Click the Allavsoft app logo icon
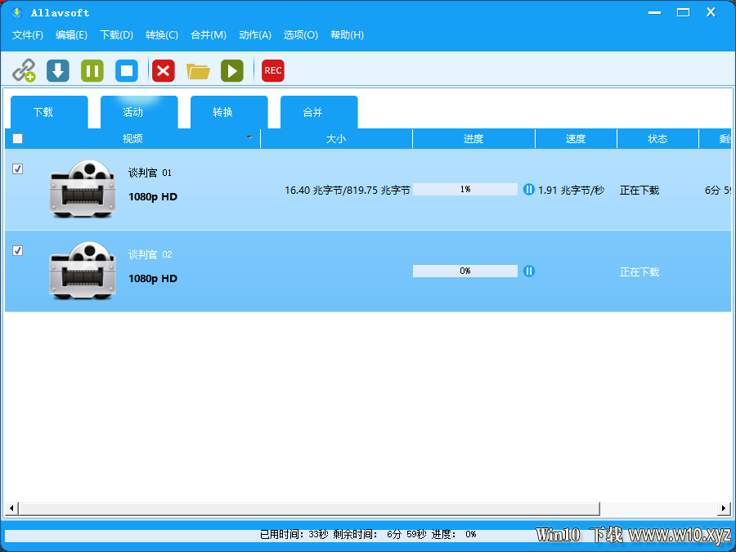 pyautogui.click(x=17, y=12)
